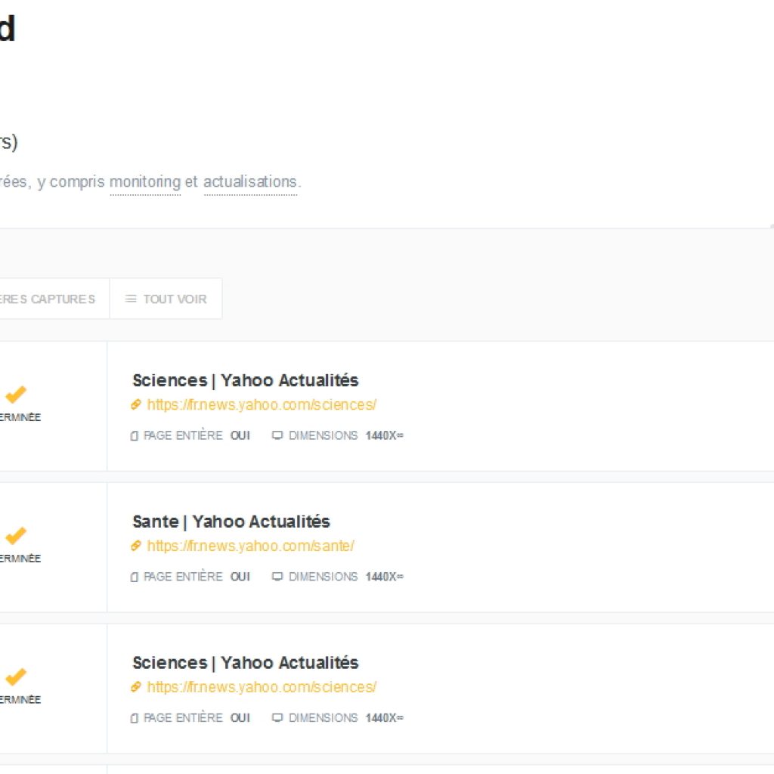The height and width of the screenshot is (774, 774).
Task: Click the list icon in Tout Voir tab
Action: [x=131, y=299]
